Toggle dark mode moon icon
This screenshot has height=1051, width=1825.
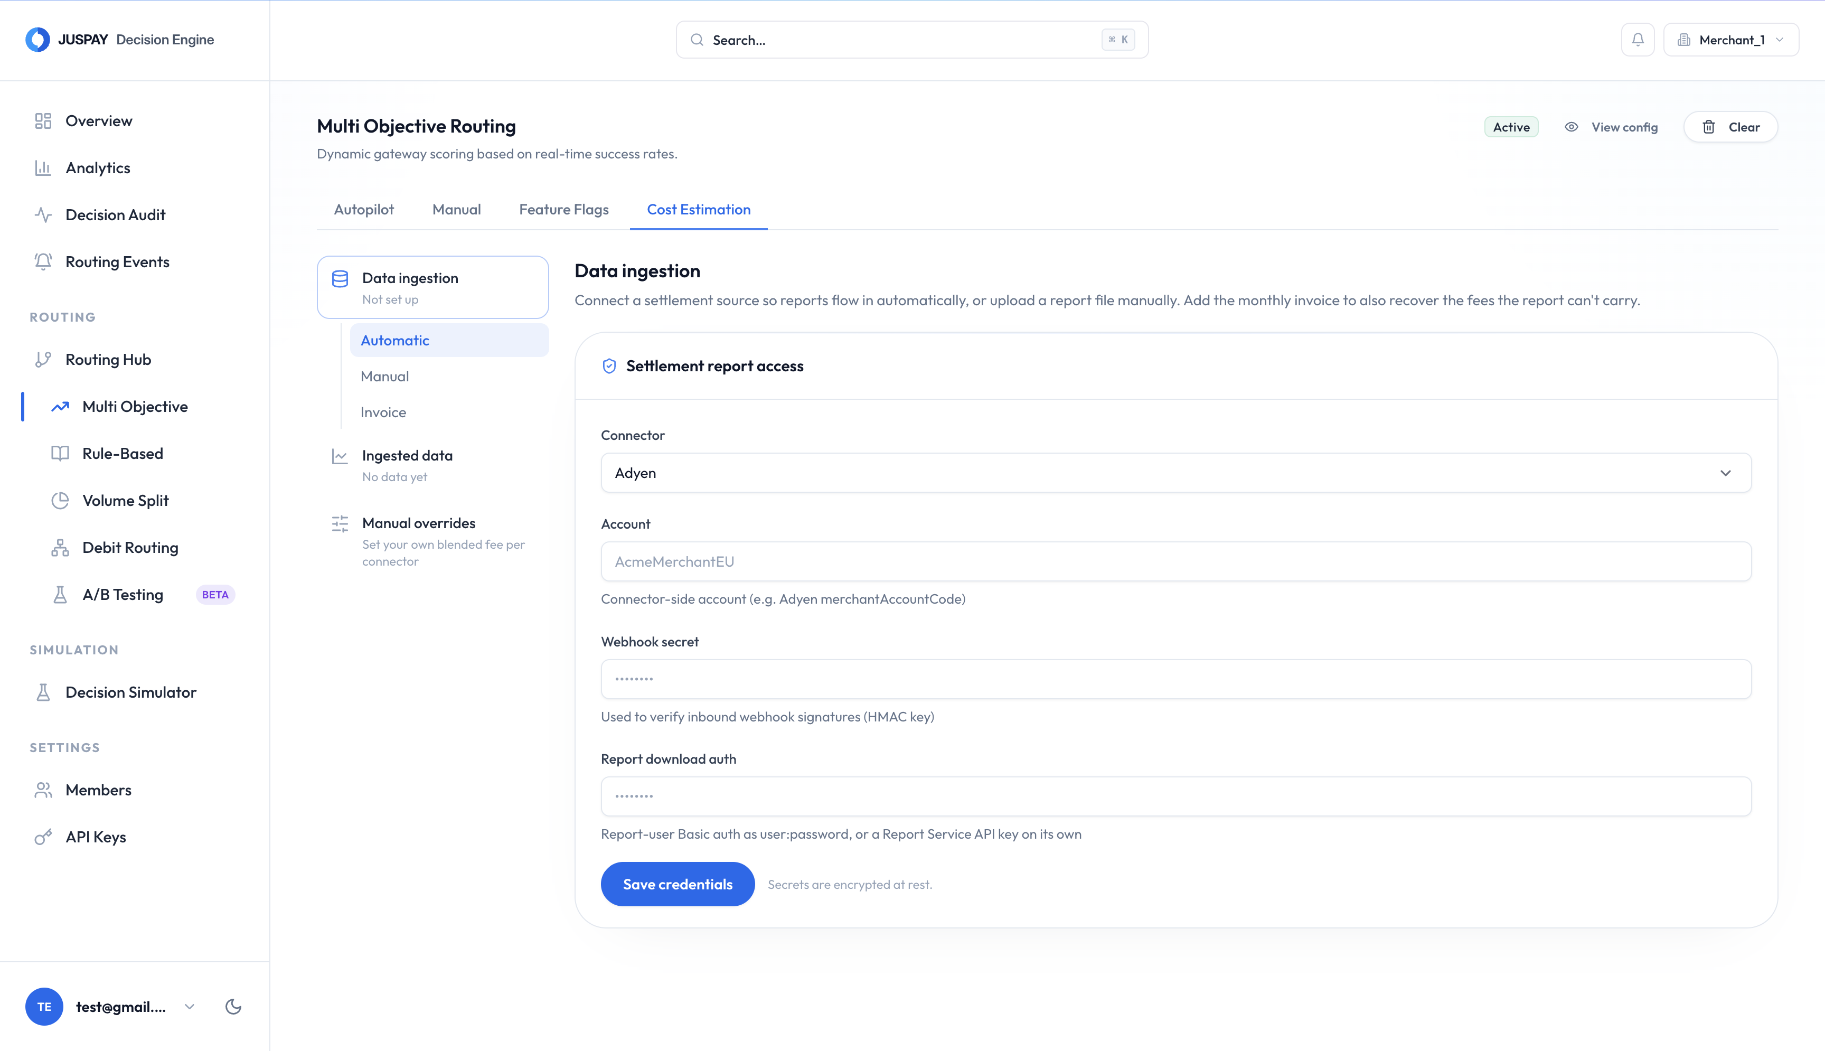click(233, 1006)
